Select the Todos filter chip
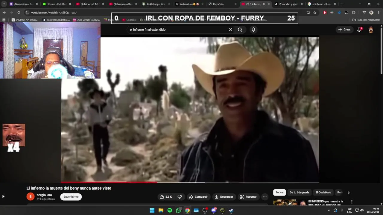This screenshot has height=215, width=383. click(x=279, y=193)
